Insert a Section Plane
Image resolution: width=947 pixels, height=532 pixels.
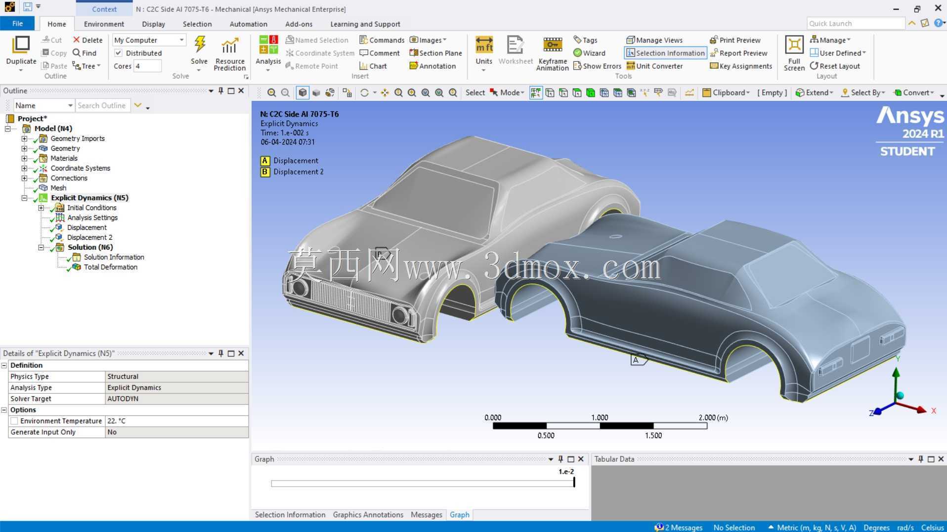(x=435, y=53)
